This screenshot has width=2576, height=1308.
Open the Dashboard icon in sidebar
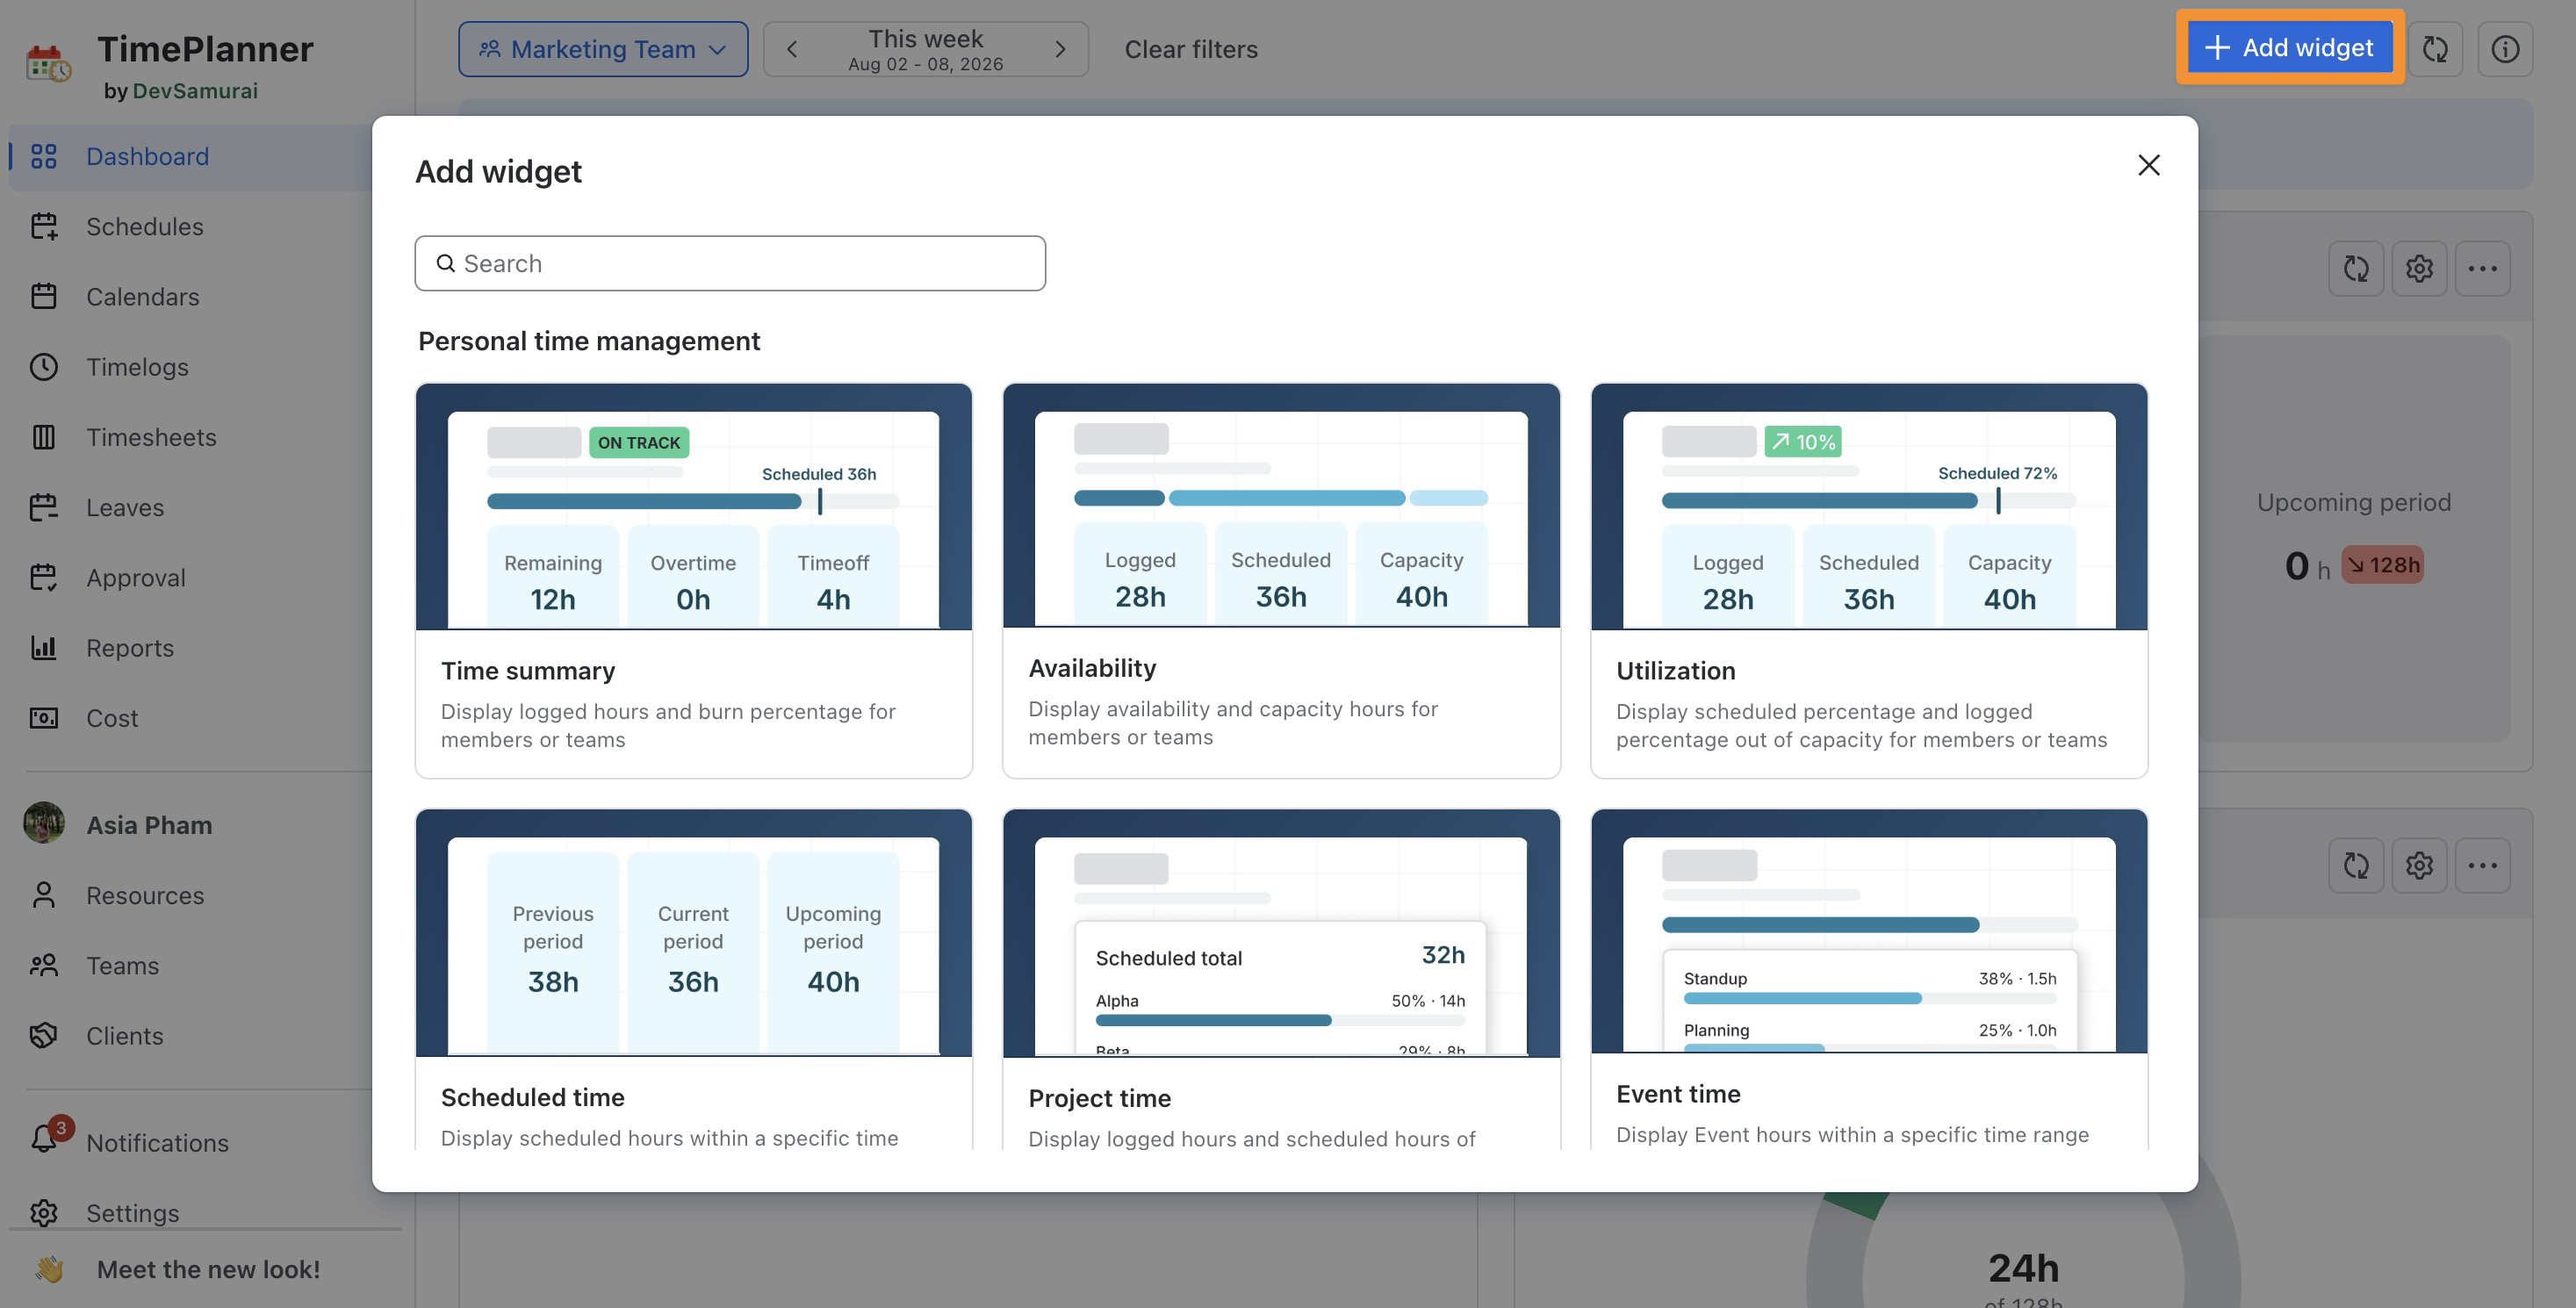(43, 156)
